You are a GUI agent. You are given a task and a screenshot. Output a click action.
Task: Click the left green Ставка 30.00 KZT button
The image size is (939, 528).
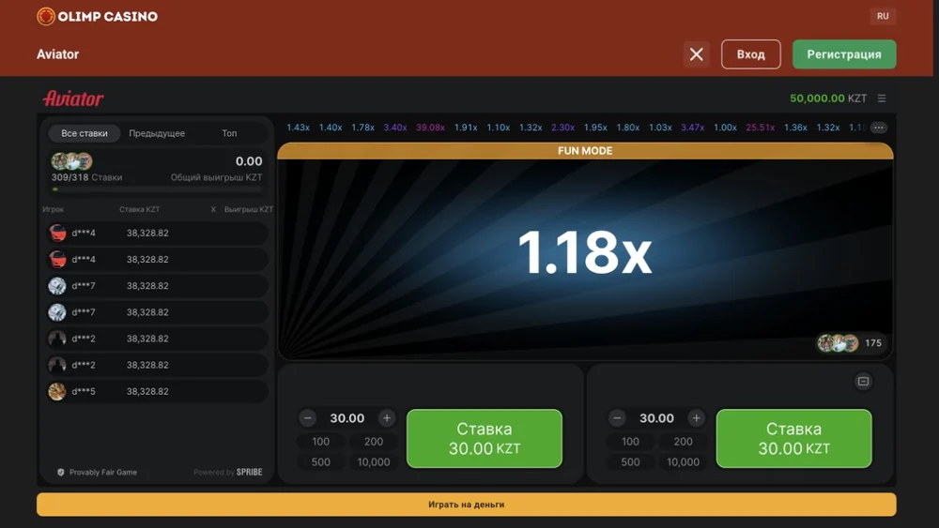pyautogui.click(x=485, y=438)
